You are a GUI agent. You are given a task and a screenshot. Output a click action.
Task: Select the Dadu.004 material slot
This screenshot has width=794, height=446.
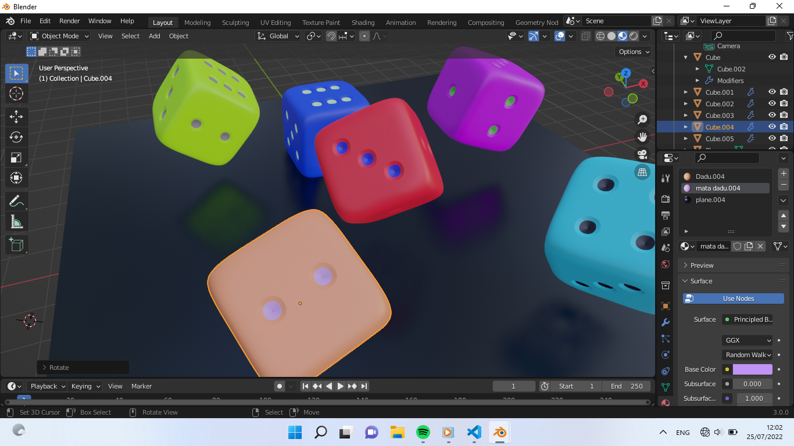(x=725, y=177)
